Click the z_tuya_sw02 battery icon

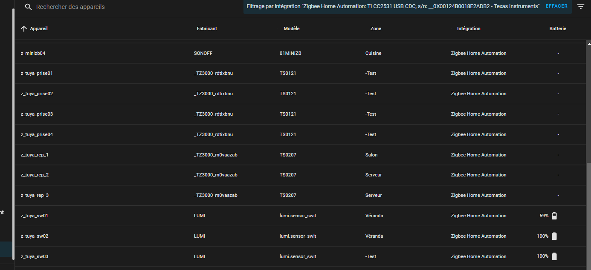554,236
